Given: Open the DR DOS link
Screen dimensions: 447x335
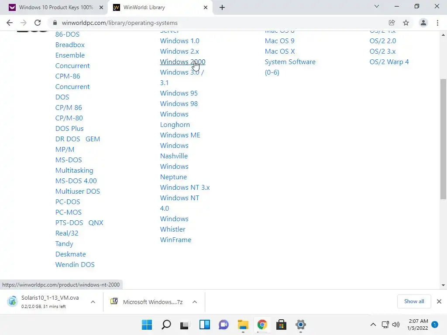Looking at the screenshot, I should (x=68, y=139).
